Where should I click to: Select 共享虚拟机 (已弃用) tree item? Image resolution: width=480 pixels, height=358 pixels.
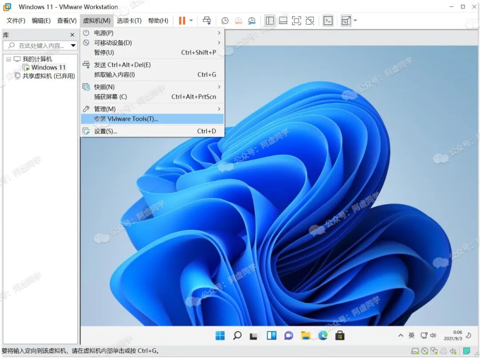(49, 76)
